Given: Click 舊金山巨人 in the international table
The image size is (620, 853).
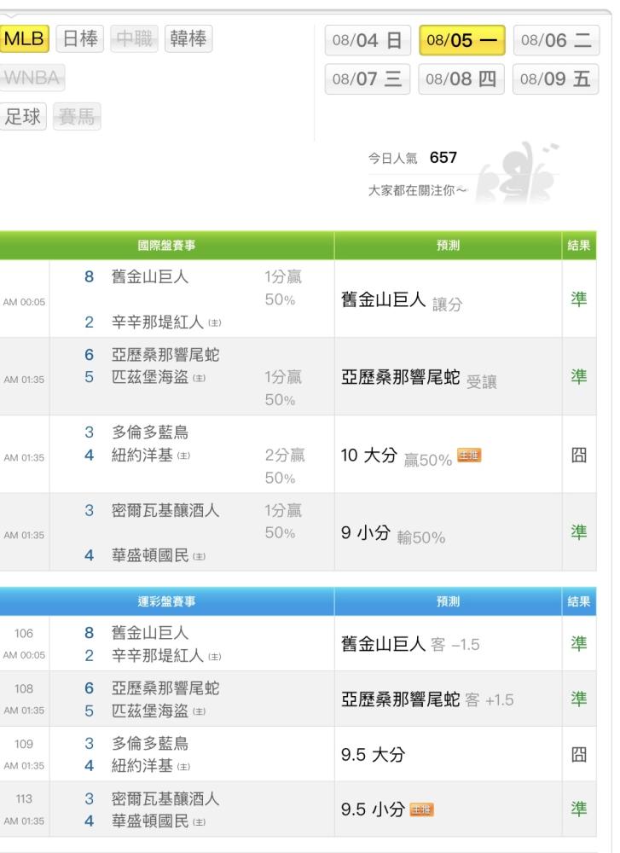Looking at the screenshot, I should point(149,277).
